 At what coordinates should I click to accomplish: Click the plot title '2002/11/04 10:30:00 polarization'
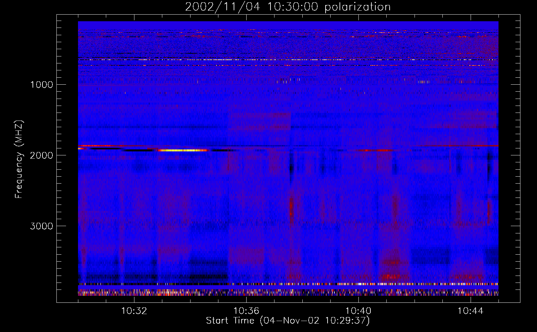click(x=288, y=7)
